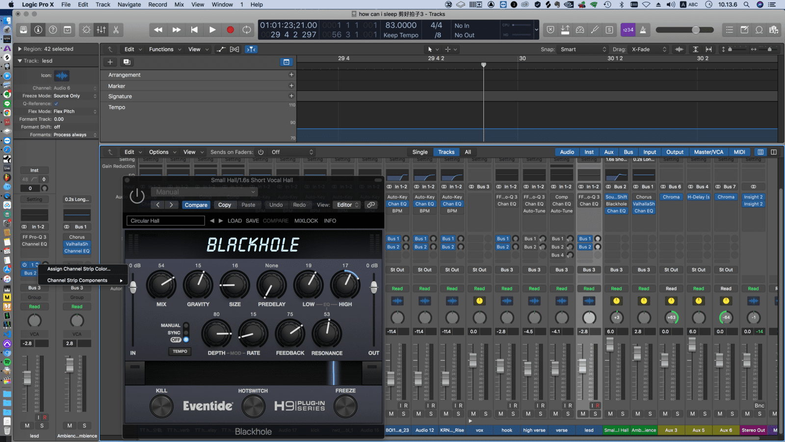Toggle Sends on Faders power button

261,152
